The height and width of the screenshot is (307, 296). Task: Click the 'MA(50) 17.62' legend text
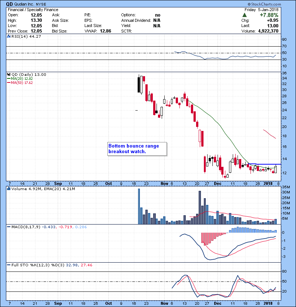(22, 82)
